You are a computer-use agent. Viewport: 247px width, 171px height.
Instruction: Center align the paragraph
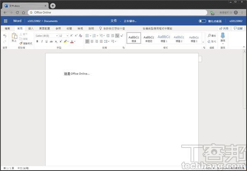92,42
